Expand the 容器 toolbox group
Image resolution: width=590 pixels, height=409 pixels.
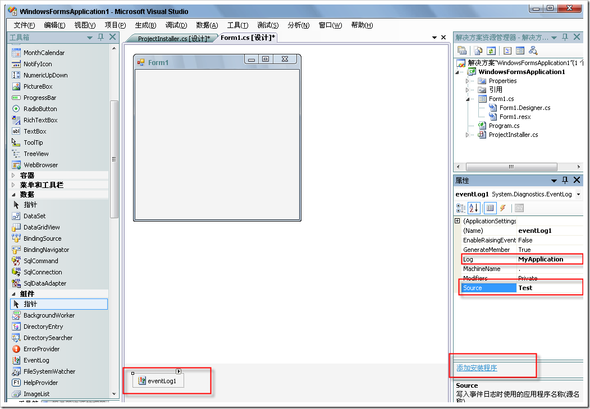pos(13,176)
